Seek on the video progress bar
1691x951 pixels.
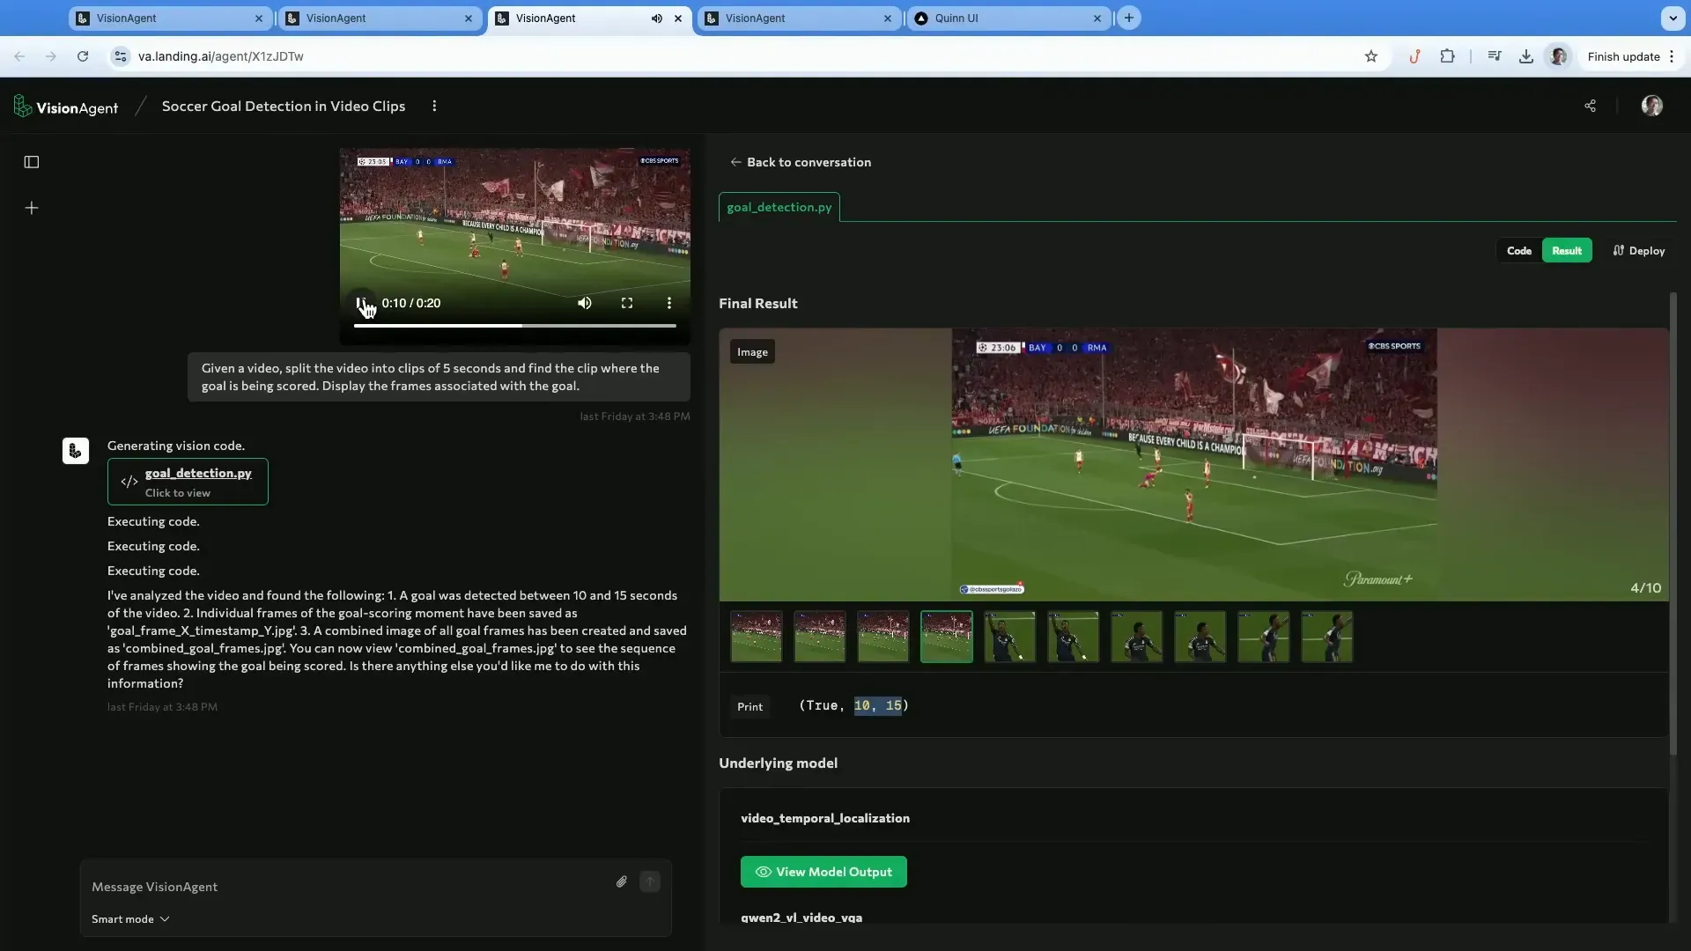coord(515,326)
